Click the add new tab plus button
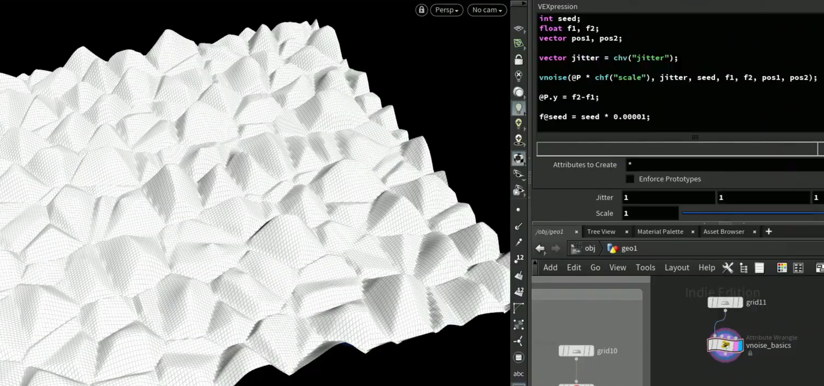This screenshot has height=386, width=824. click(769, 231)
